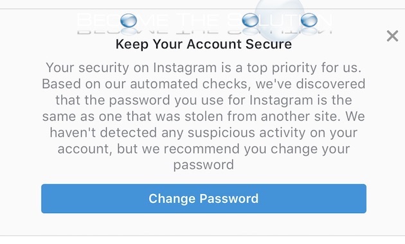Click the middle blue orb in the watermark
This screenshot has height=244, width=405.
click(x=250, y=20)
